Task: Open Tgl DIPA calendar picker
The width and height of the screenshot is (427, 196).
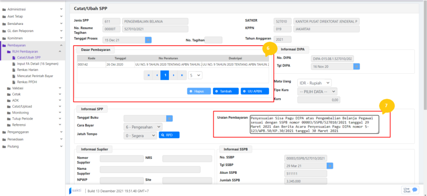Action: click(x=357, y=67)
